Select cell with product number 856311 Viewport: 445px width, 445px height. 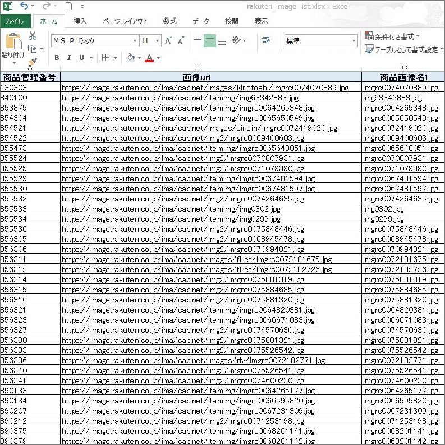pos(30,259)
